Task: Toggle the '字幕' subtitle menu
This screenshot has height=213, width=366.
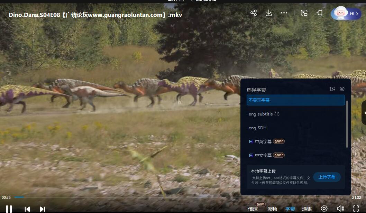Action: [x=290, y=209]
